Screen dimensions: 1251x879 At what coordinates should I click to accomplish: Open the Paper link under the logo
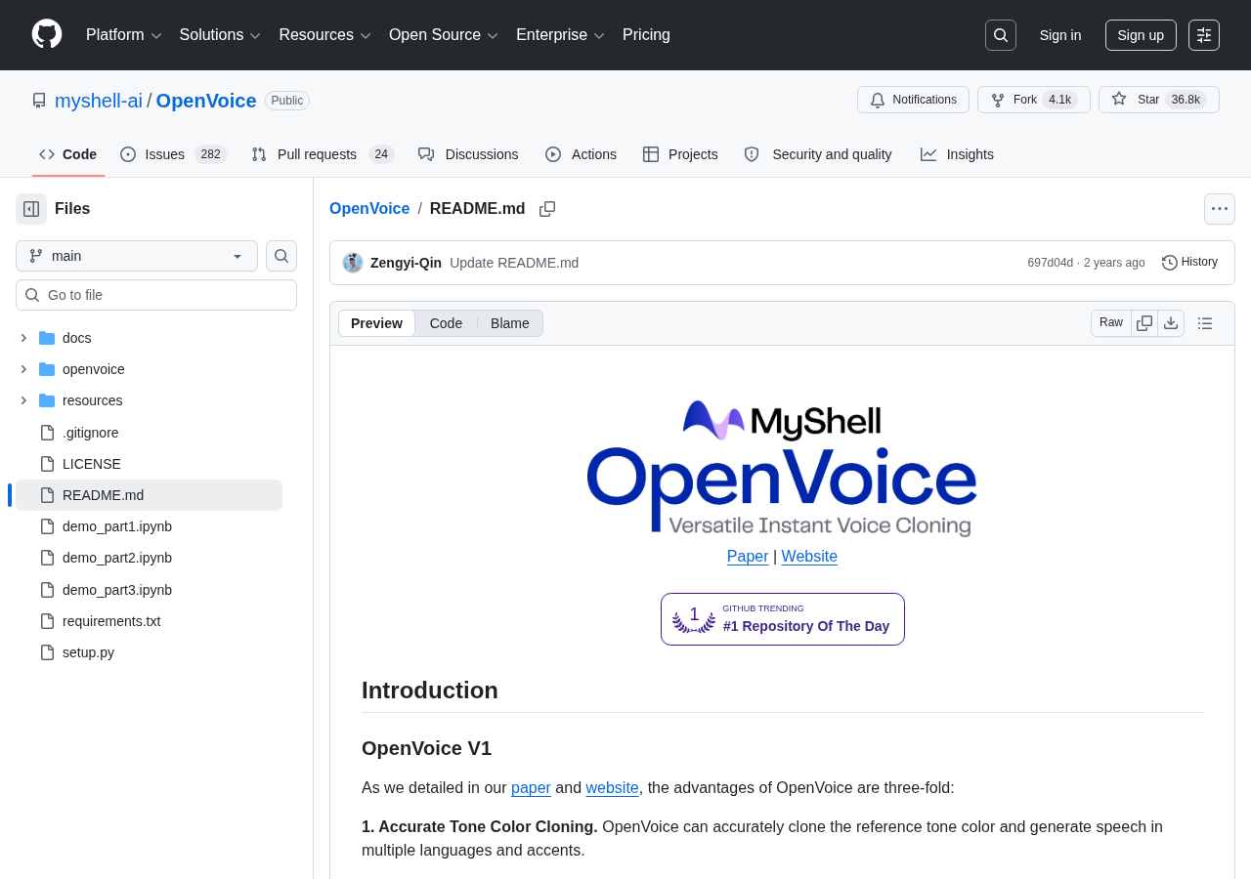(748, 557)
